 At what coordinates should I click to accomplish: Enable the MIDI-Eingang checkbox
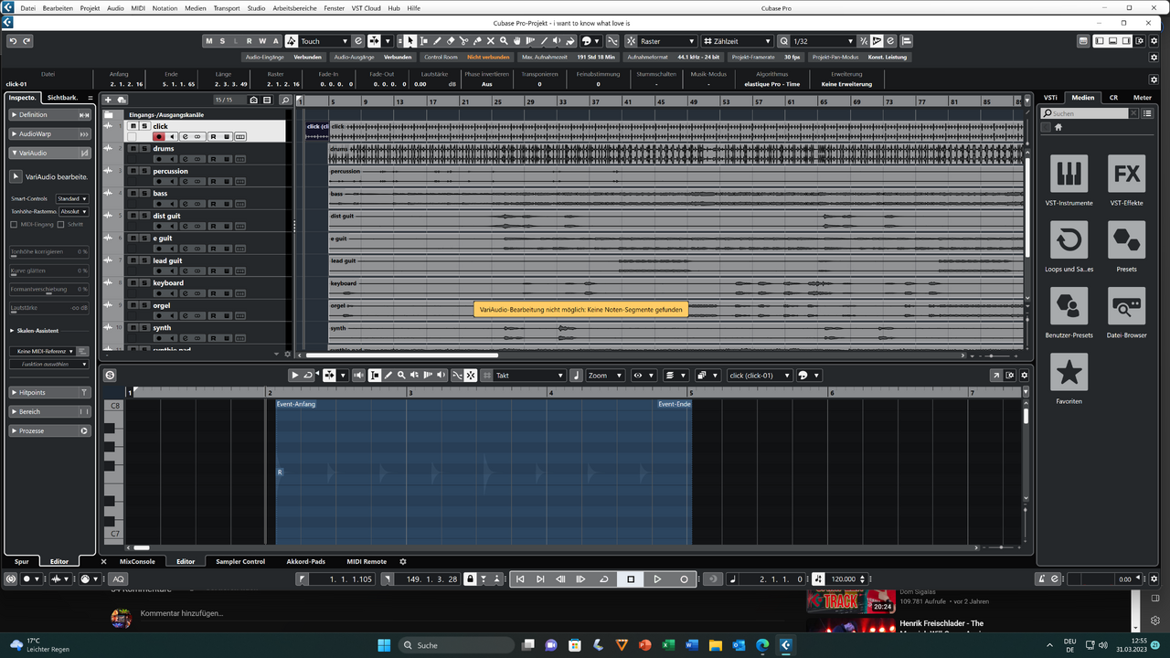coord(14,224)
